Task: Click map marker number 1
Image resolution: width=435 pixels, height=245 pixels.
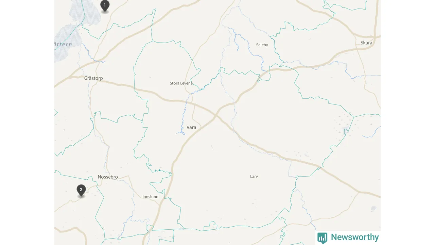Action: 105,6
